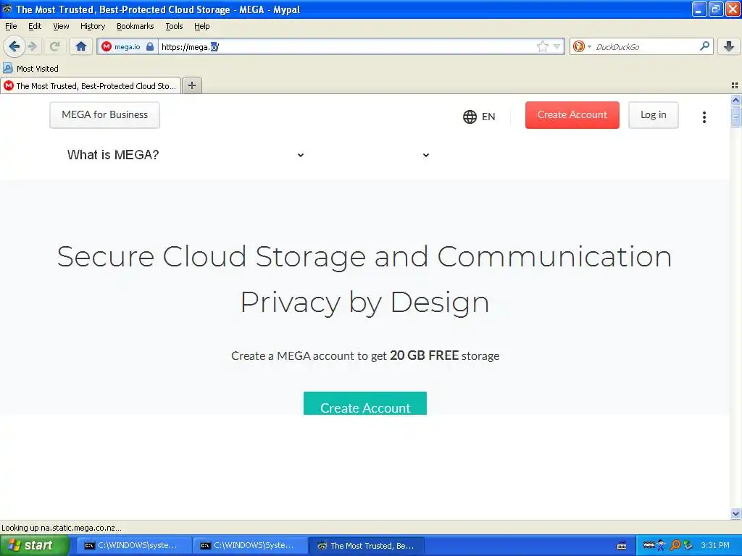
Task: Open the DuckDuckGo search engine icon
Action: click(x=578, y=46)
